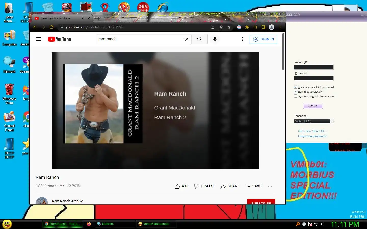The image size is (367, 229).
Task: Open Chrome extensions puzzle icon
Action: point(247,27)
